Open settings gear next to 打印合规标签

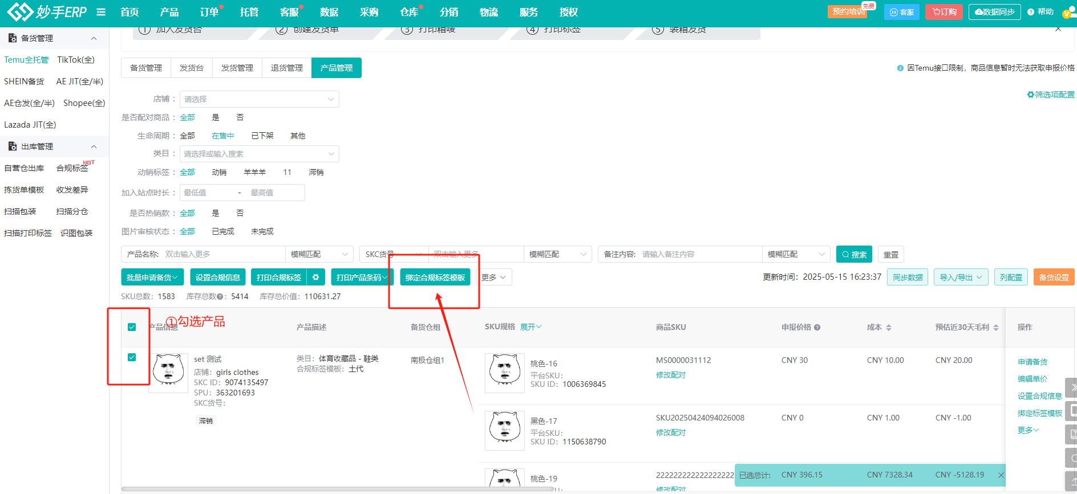point(316,277)
